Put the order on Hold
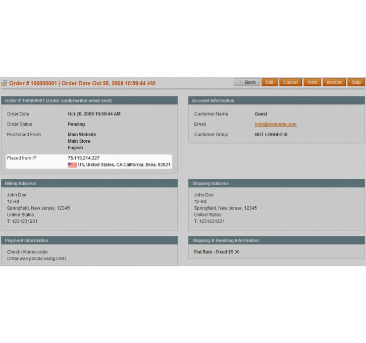Screen dimensions: 366x343 312,82
